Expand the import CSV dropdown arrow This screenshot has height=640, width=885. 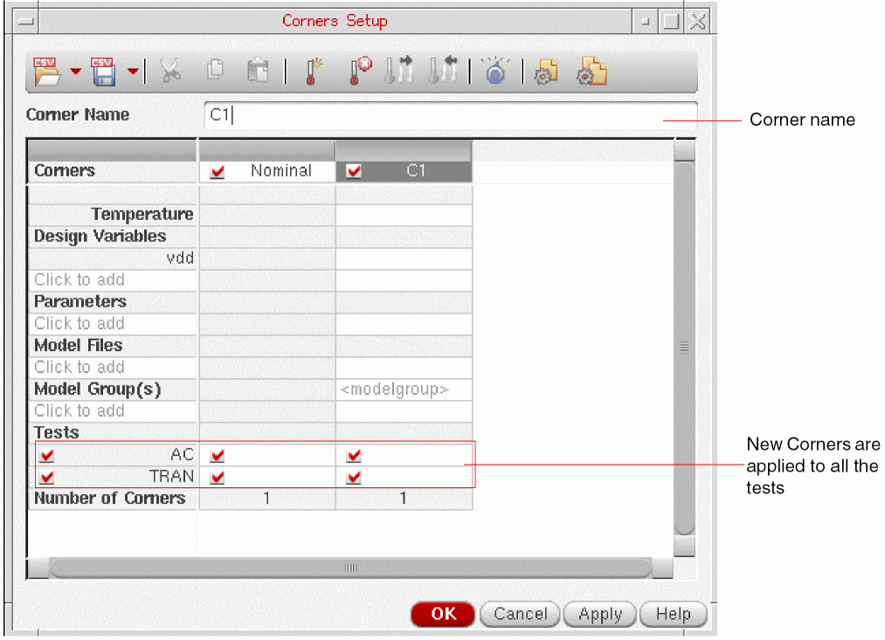tap(76, 72)
